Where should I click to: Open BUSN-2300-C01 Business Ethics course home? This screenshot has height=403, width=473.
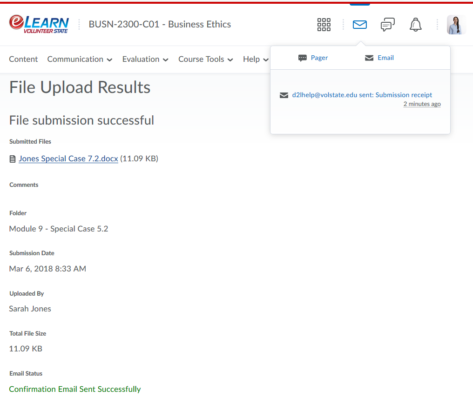click(160, 24)
